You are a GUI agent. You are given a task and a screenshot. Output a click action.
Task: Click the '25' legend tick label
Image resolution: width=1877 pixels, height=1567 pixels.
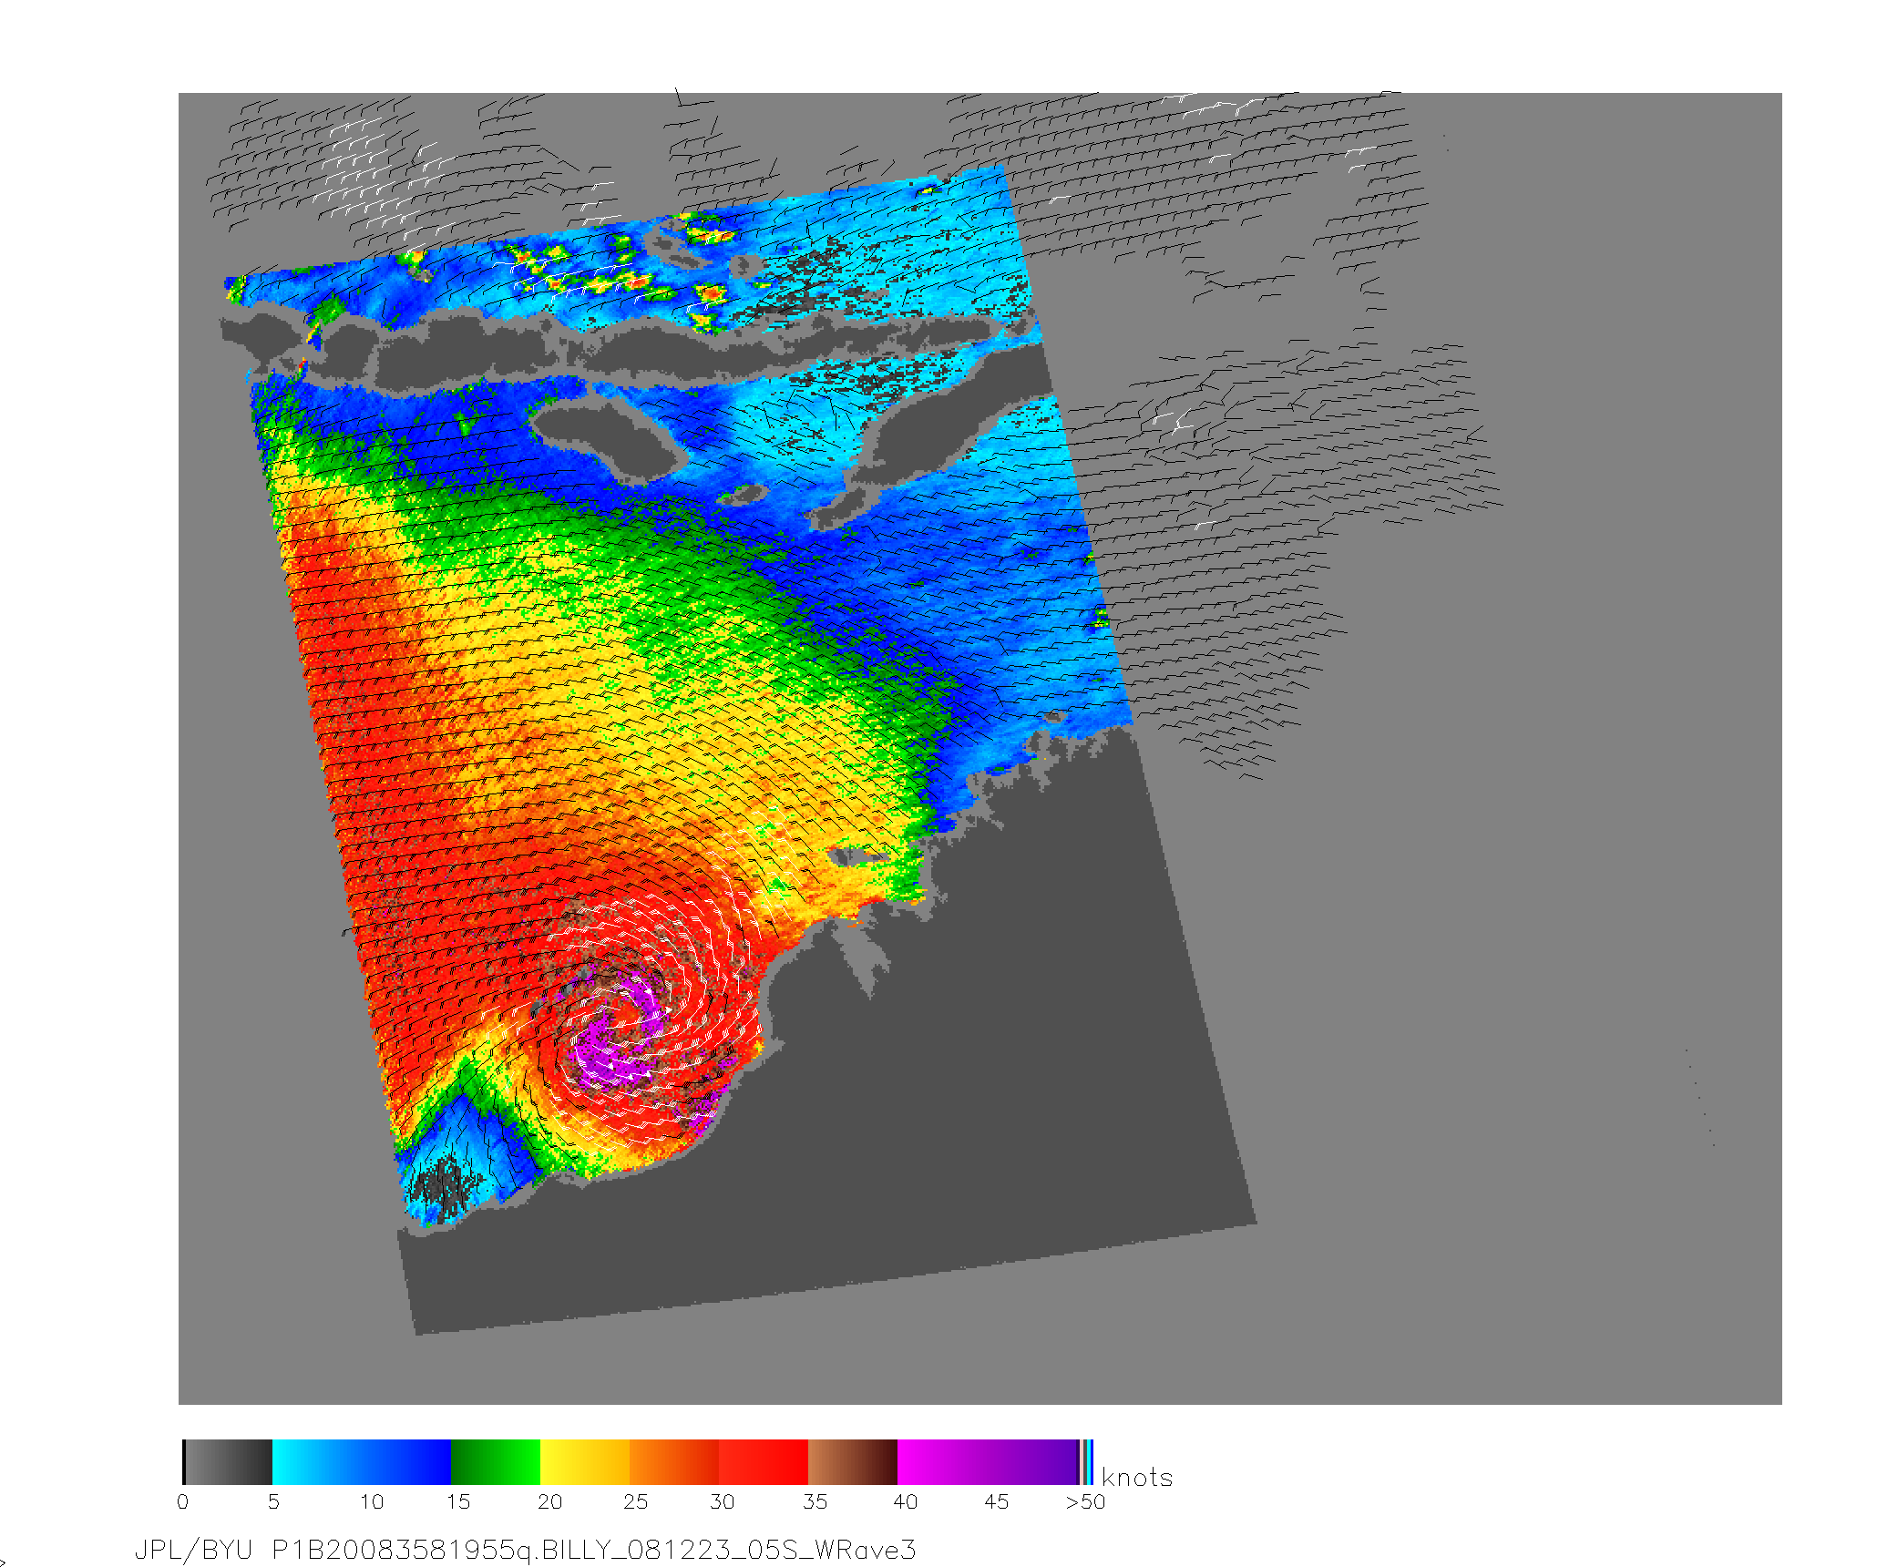point(635,1501)
